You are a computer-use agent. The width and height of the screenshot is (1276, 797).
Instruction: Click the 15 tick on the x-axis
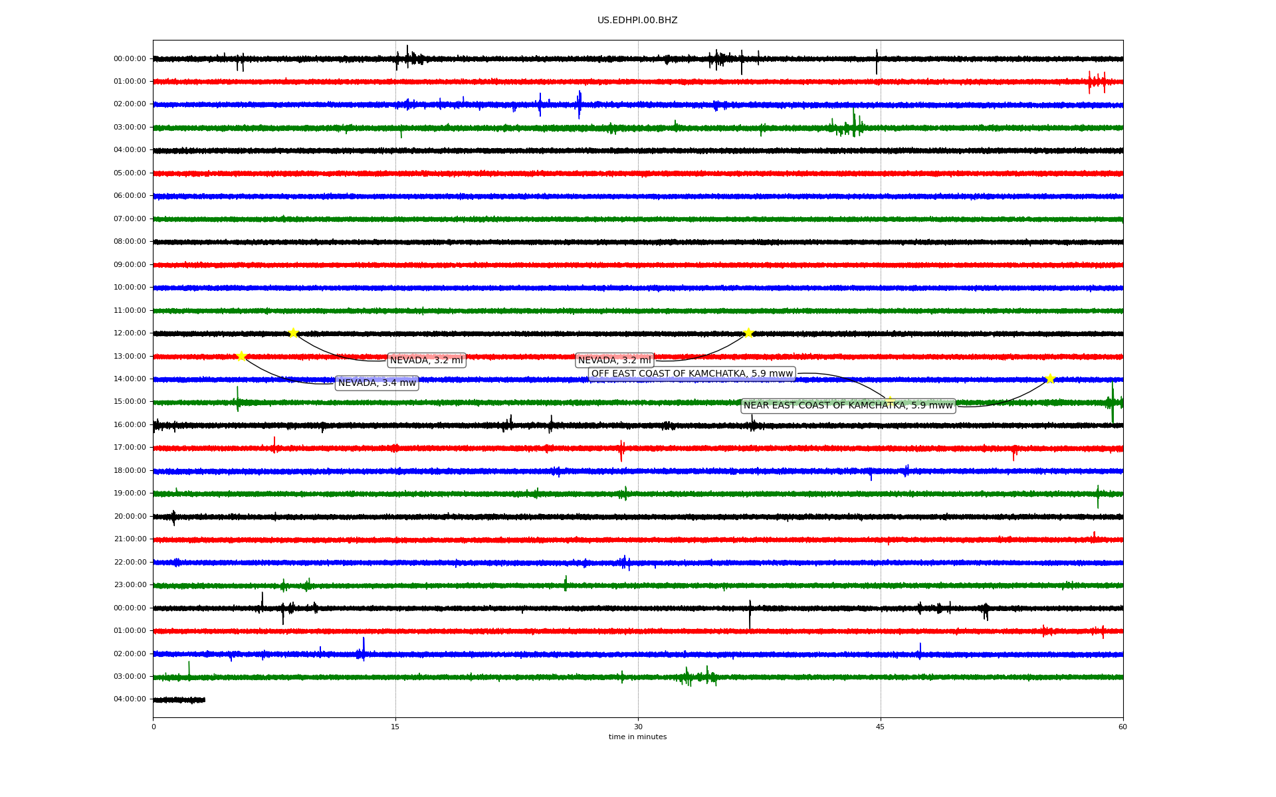click(x=395, y=727)
